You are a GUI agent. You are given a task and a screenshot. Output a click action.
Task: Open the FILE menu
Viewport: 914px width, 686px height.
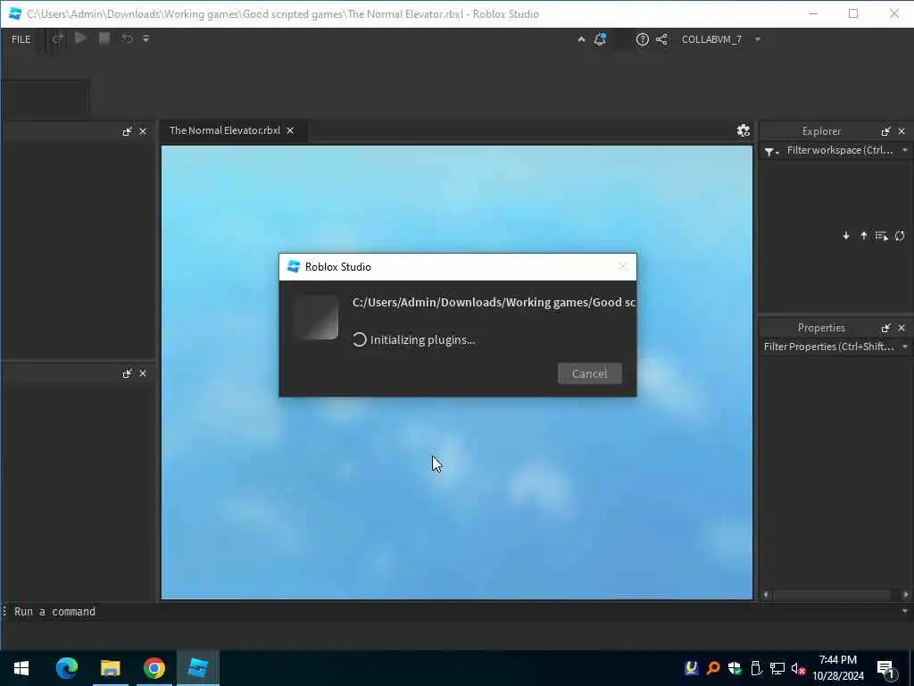pos(21,39)
